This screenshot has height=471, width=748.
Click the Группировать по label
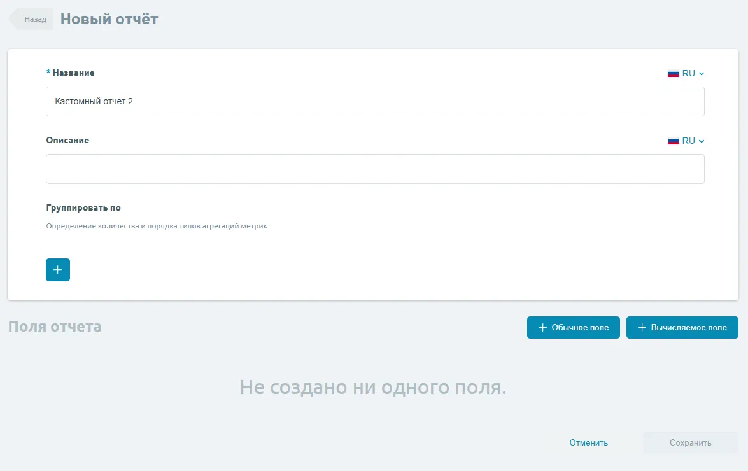click(x=83, y=208)
